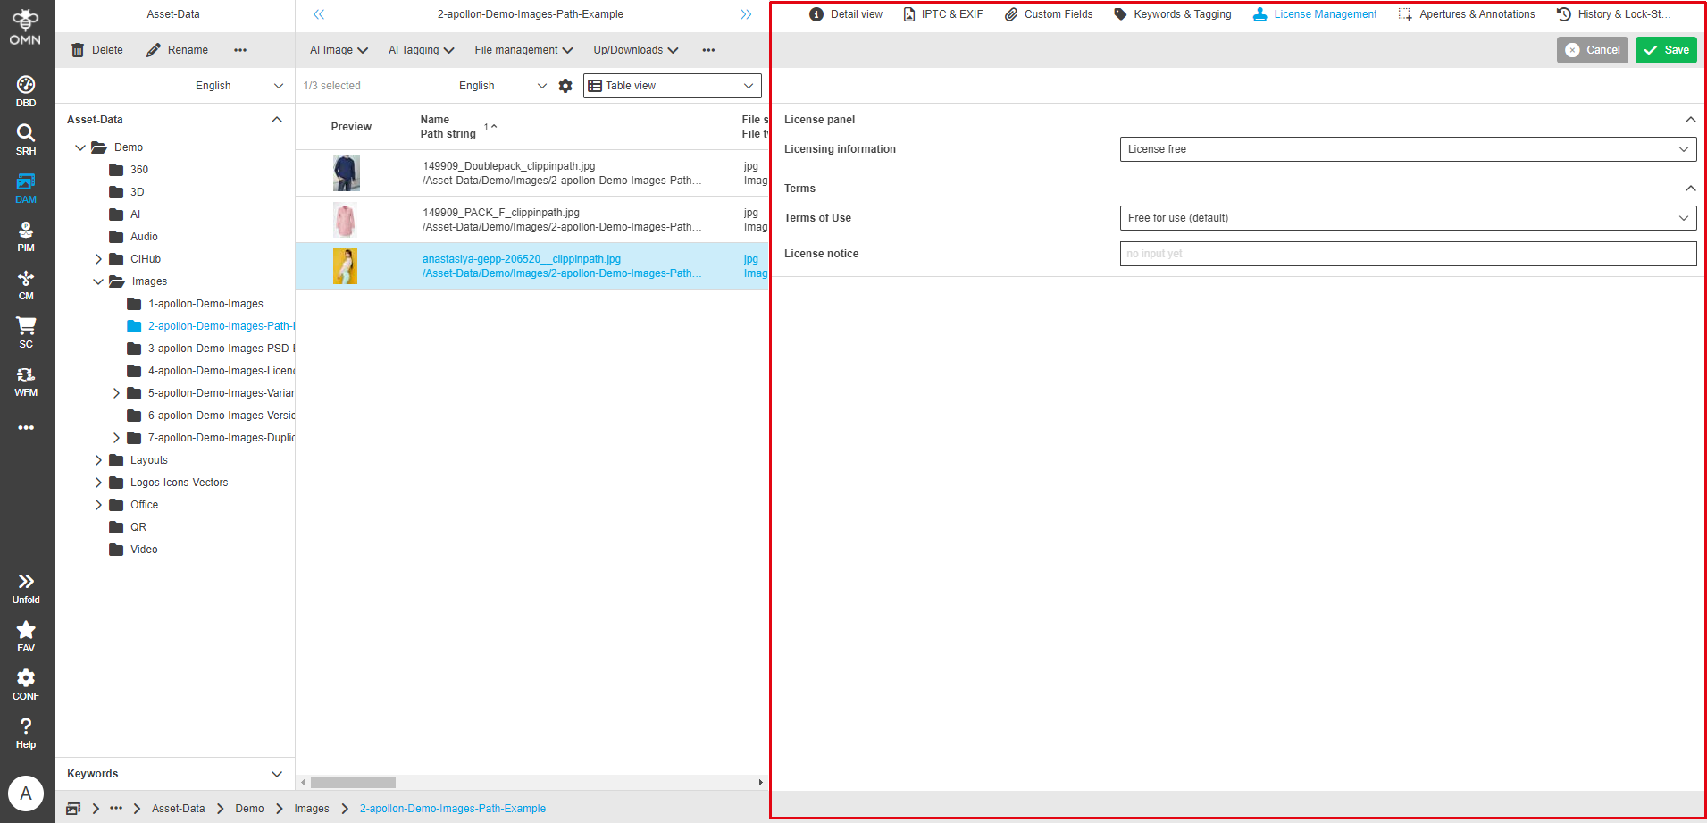Open the CONF configuration module
The width and height of the screenshot is (1707, 823).
[x=26, y=684]
